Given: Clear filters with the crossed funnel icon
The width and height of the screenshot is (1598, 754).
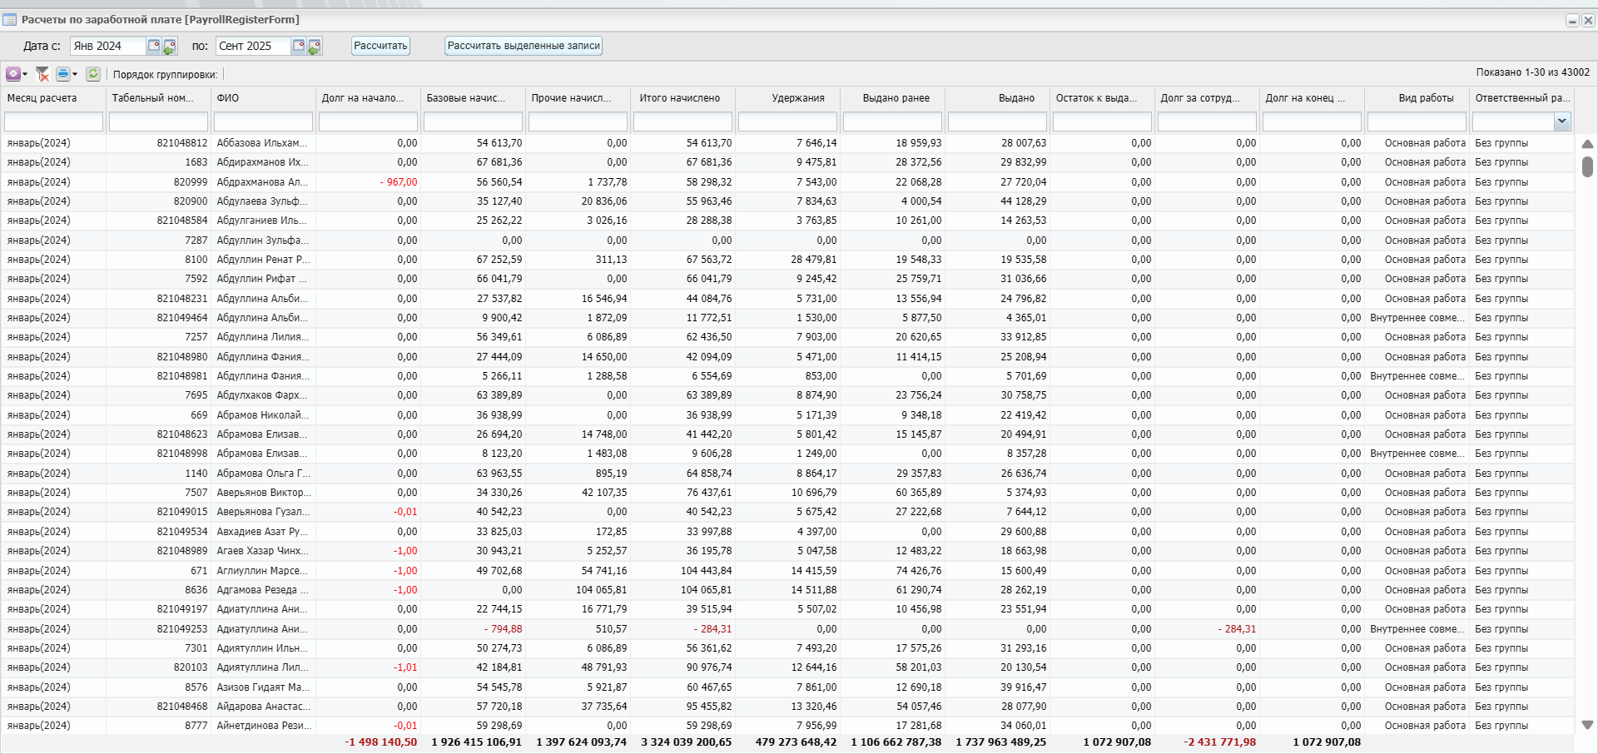Looking at the screenshot, I should [x=42, y=74].
